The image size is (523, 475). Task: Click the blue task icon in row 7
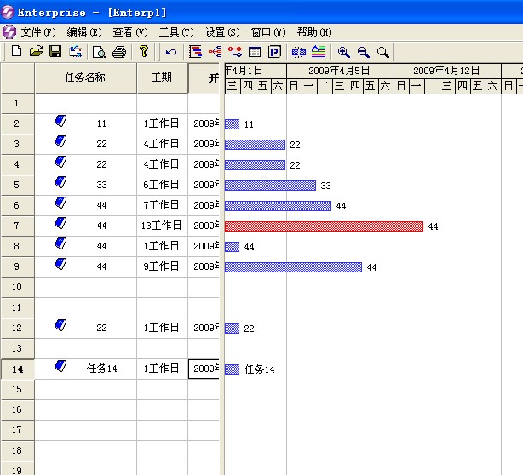click(60, 223)
